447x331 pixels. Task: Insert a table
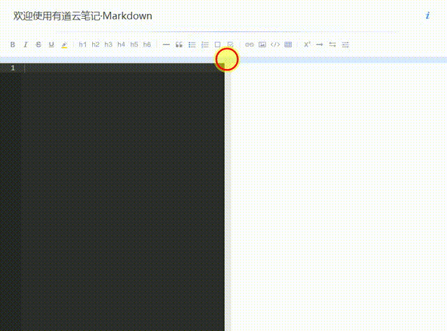(288, 45)
